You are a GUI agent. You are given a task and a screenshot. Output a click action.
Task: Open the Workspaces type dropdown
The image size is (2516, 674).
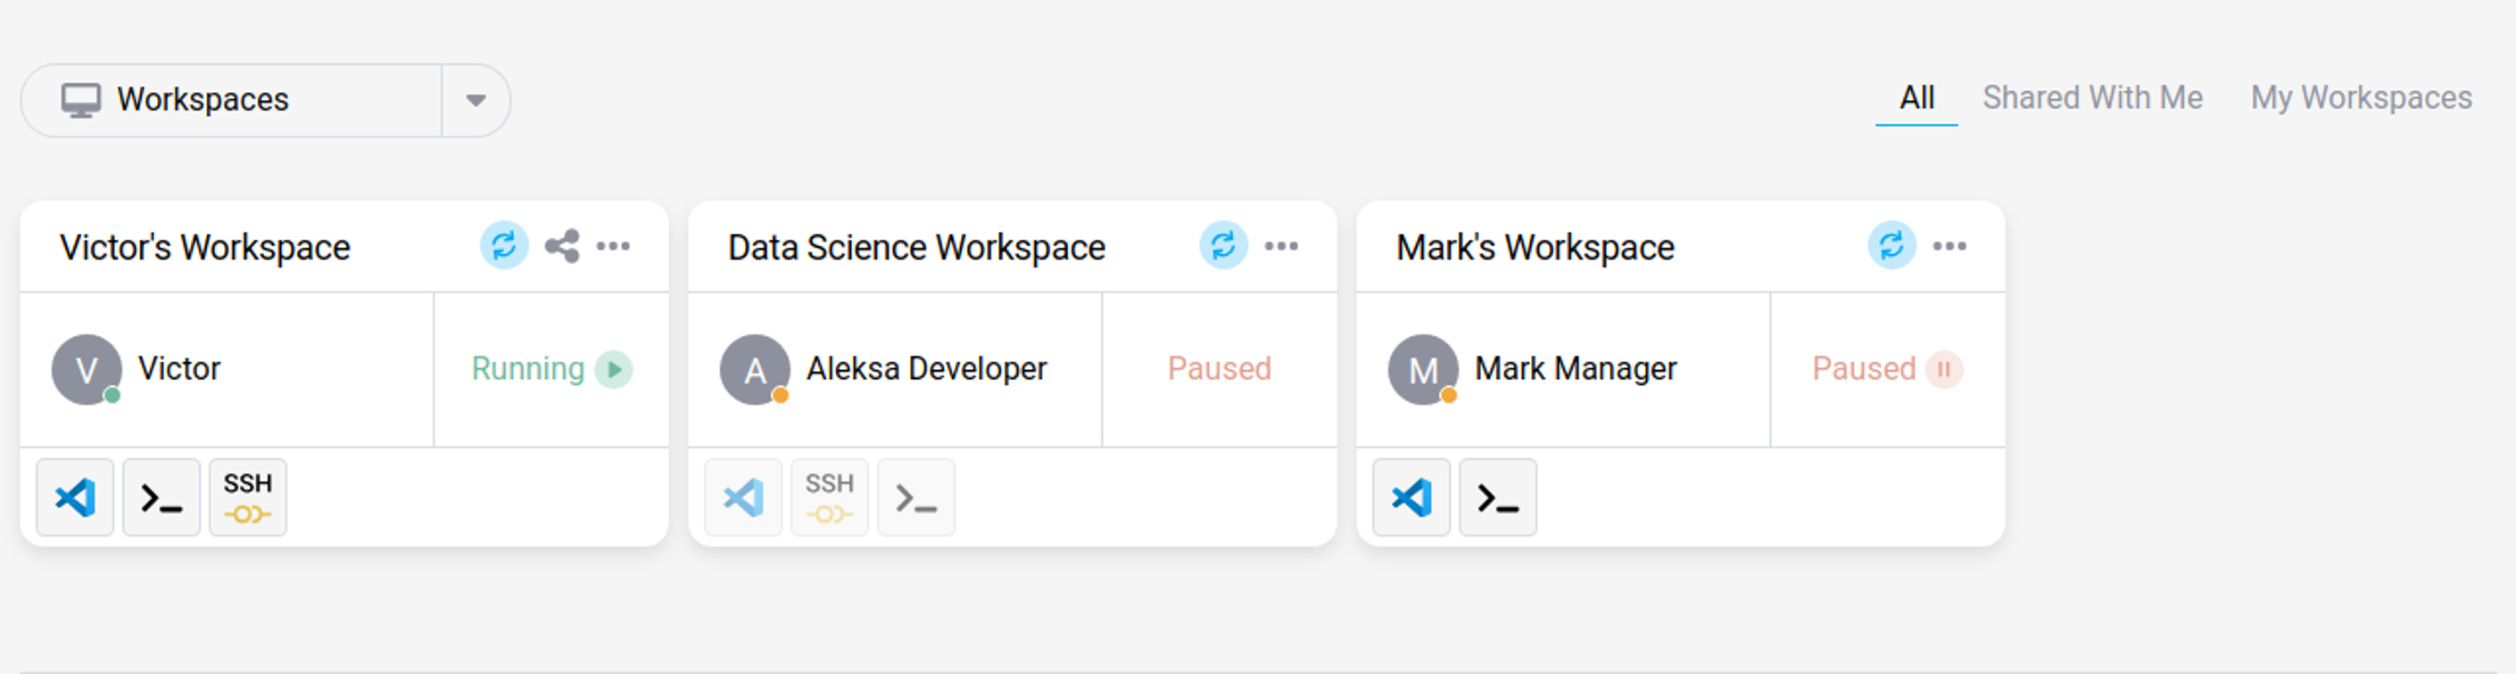(475, 100)
